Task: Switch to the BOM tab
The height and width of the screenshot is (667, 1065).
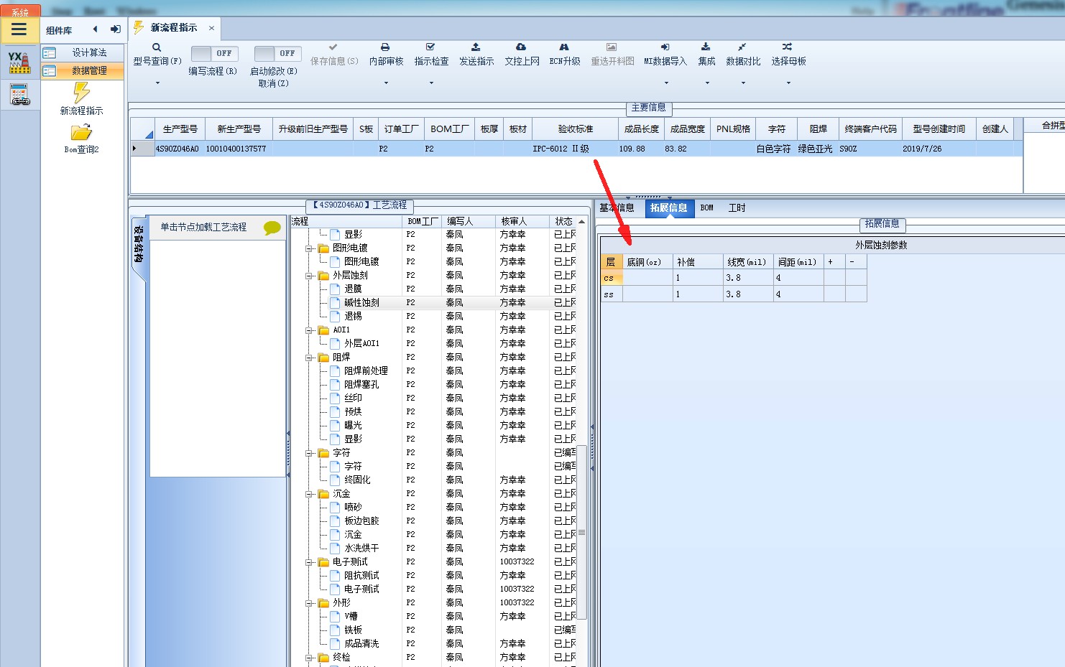Action: tap(707, 208)
